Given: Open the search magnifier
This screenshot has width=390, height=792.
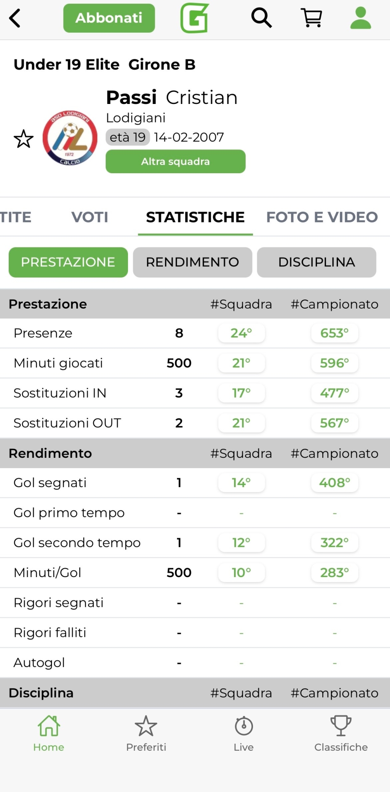Looking at the screenshot, I should click(x=261, y=18).
